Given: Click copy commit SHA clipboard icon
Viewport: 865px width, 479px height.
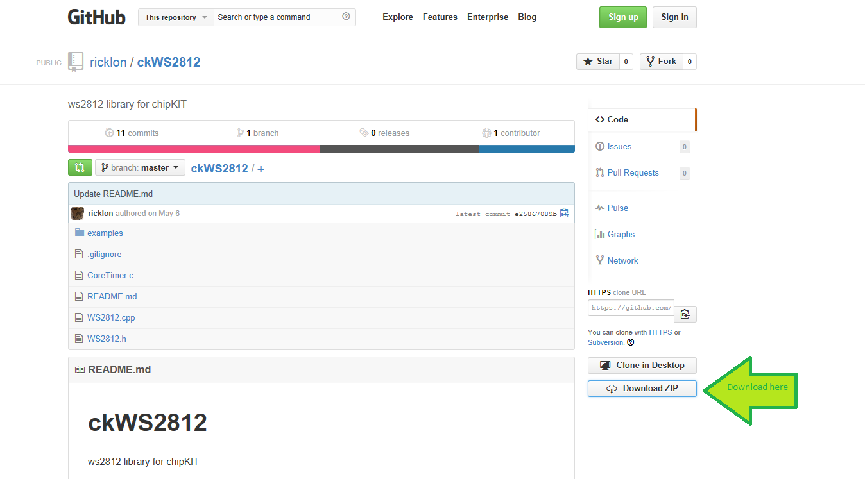Looking at the screenshot, I should click(x=565, y=214).
